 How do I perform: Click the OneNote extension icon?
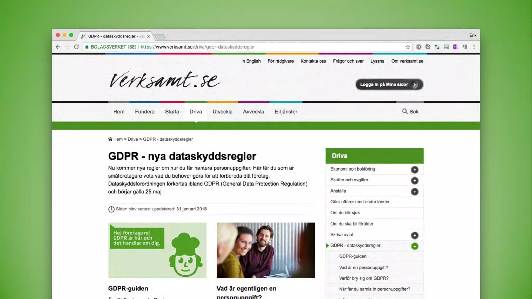[455, 47]
